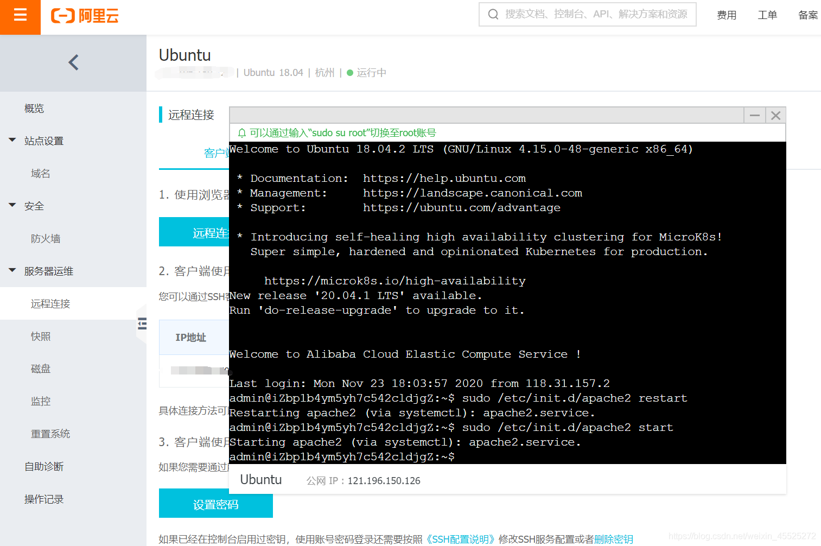Image resolution: width=821 pixels, height=546 pixels.
Task: Open 工单 in the top bar
Action: (x=767, y=15)
